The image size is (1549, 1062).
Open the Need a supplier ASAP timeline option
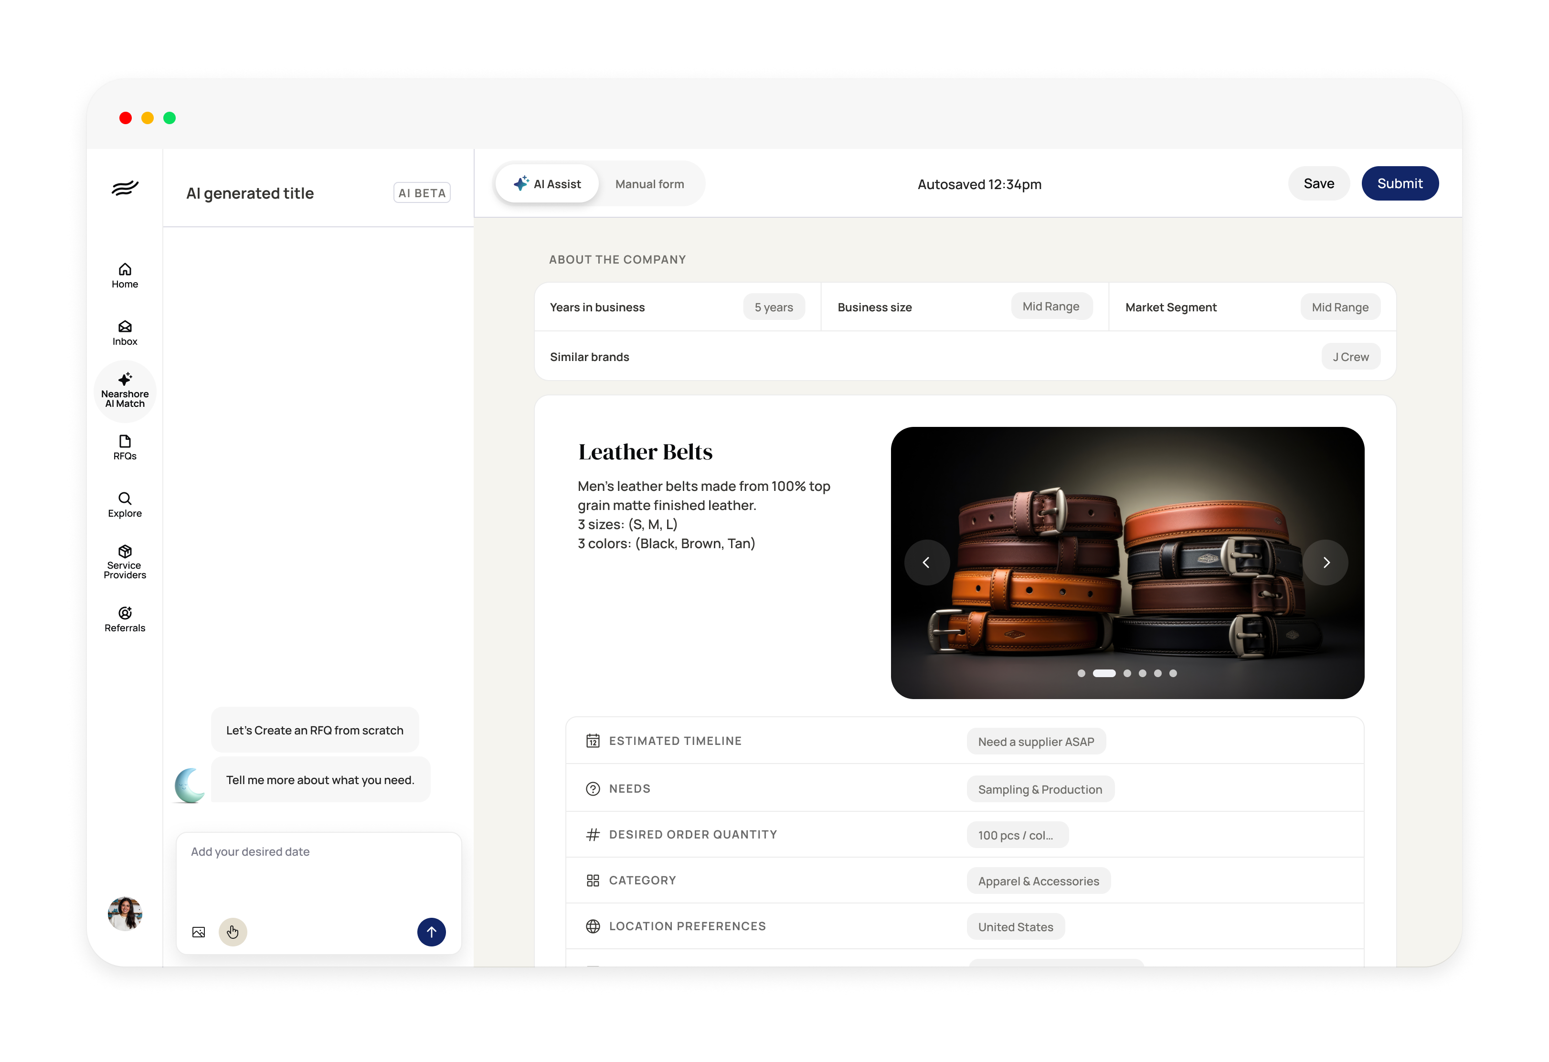(x=1036, y=741)
